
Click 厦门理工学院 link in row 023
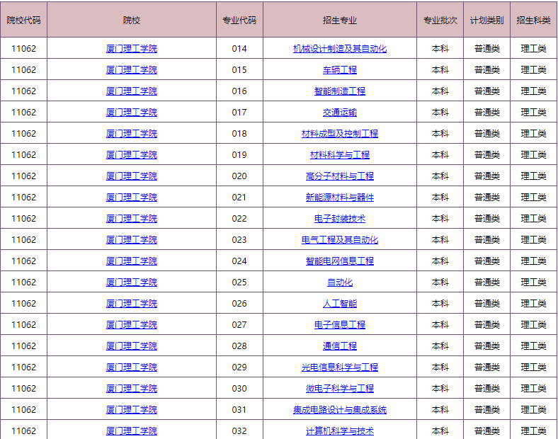click(131, 240)
